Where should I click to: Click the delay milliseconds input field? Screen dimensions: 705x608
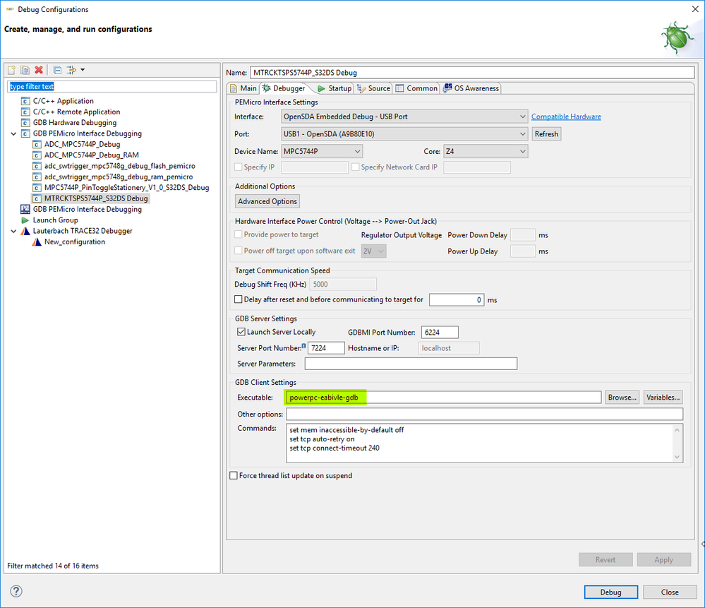click(x=457, y=299)
